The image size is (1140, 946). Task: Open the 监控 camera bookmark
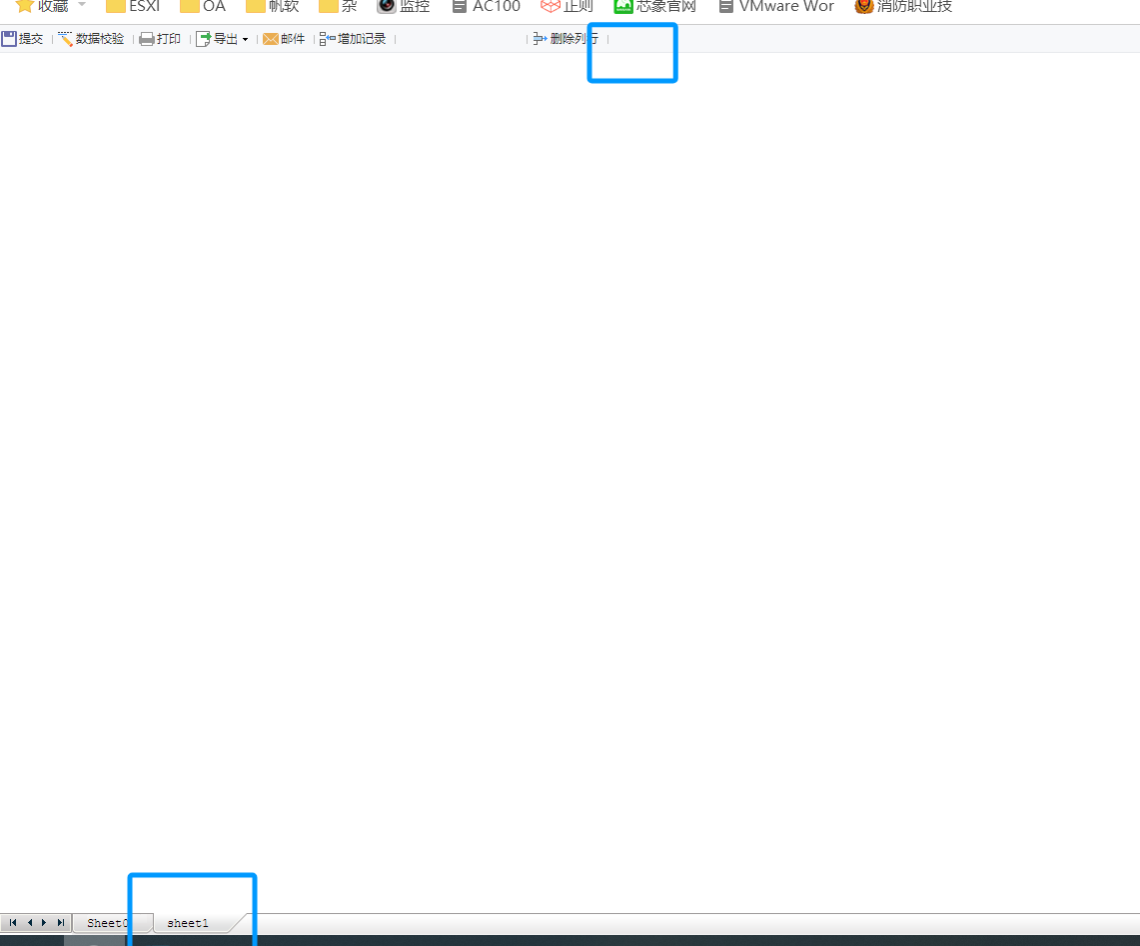[404, 7]
